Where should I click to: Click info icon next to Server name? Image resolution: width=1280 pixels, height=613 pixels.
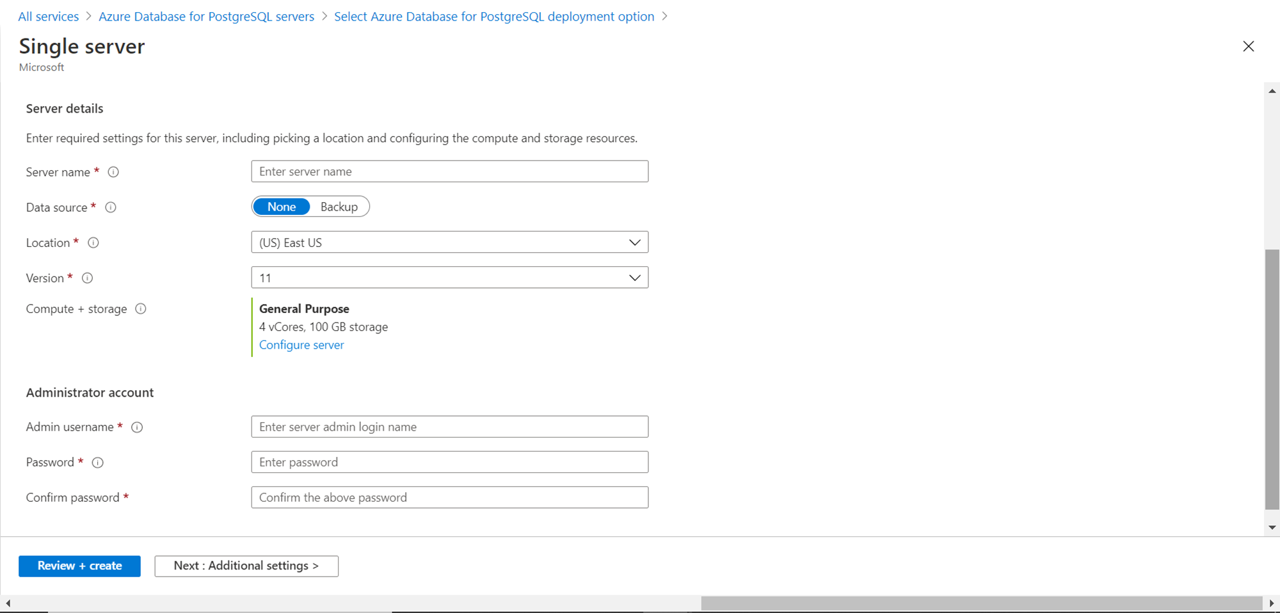(113, 172)
